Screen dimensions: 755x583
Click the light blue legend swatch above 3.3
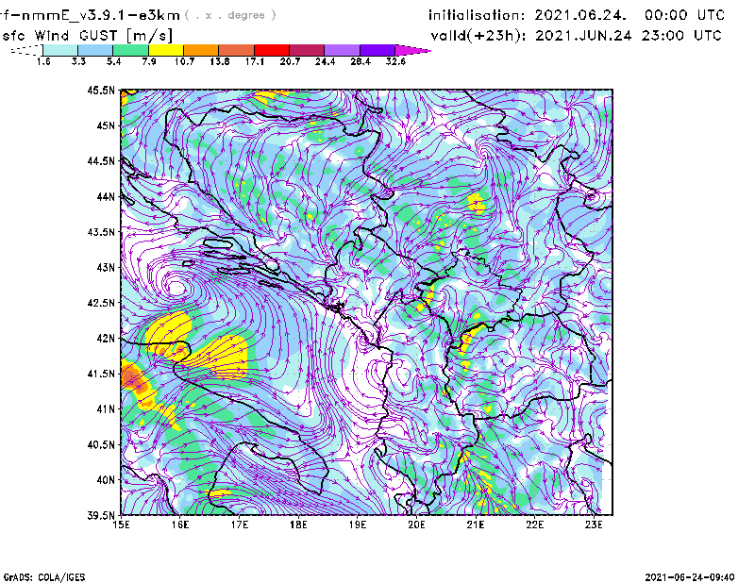click(95, 50)
